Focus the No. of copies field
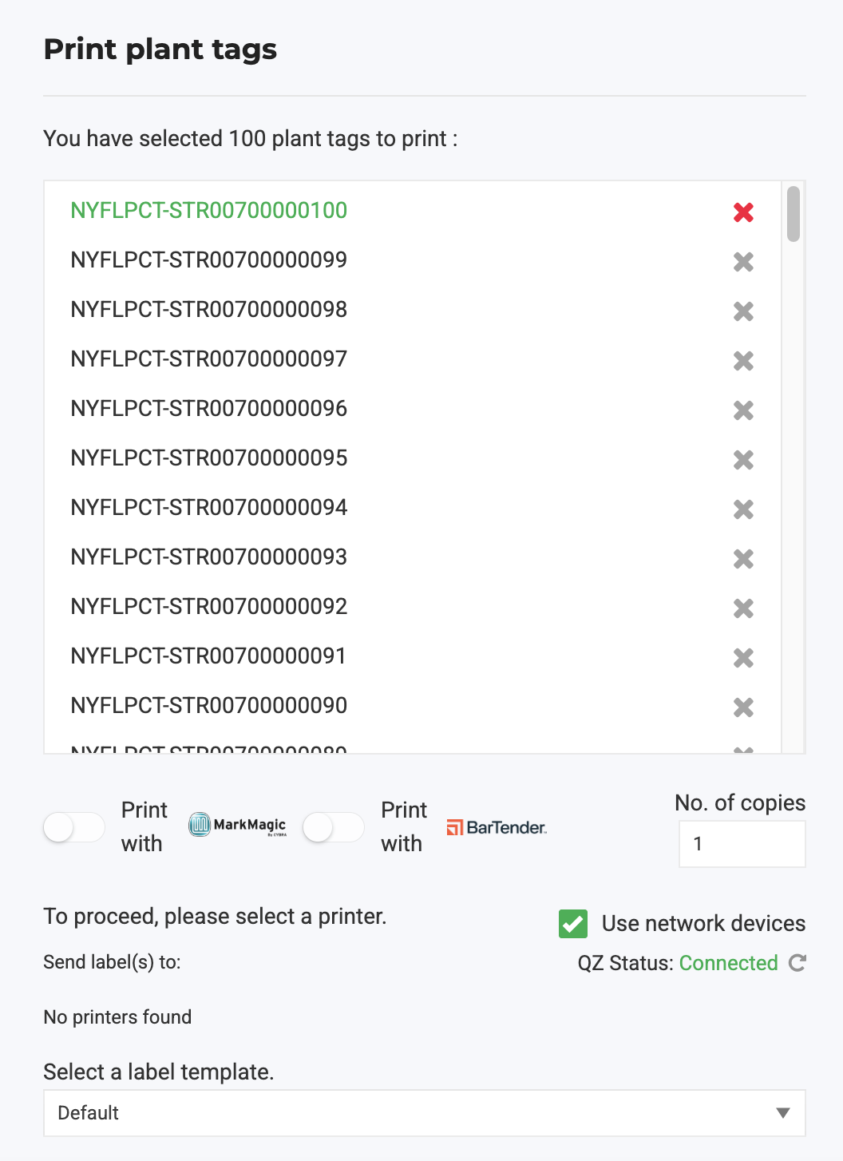843x1161 pixels. pyautogui.click(x=742, y=844)
